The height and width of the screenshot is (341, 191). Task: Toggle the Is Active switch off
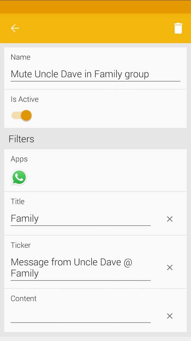pyautogui.click(x=22, y=115)
